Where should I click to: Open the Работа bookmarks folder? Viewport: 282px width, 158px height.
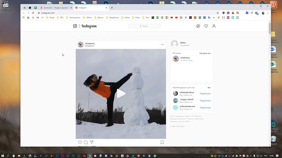87,18
